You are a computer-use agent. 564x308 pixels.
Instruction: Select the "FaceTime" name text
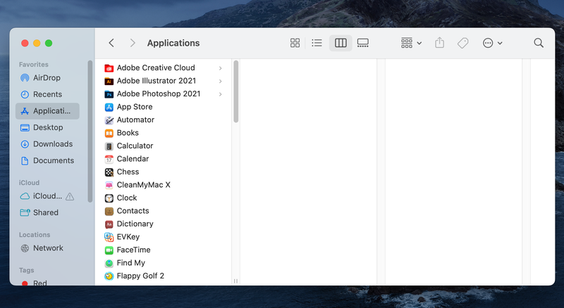133,250
